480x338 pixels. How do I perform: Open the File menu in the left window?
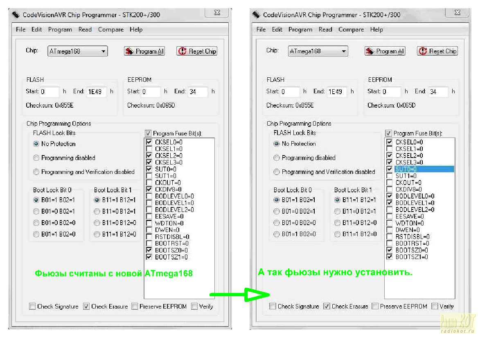pyautogui.click(x=20, y=29)
